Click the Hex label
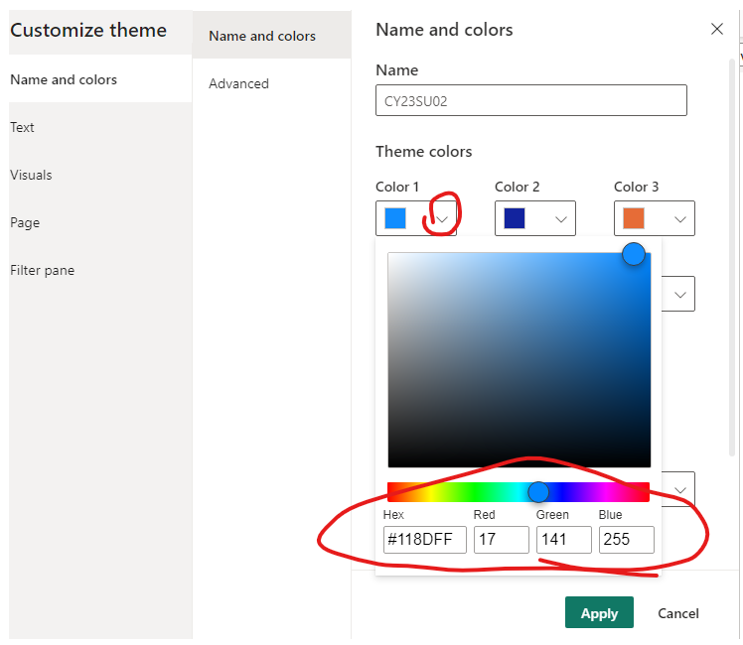Screen dimensions: 743x645 tap(393, 514)
